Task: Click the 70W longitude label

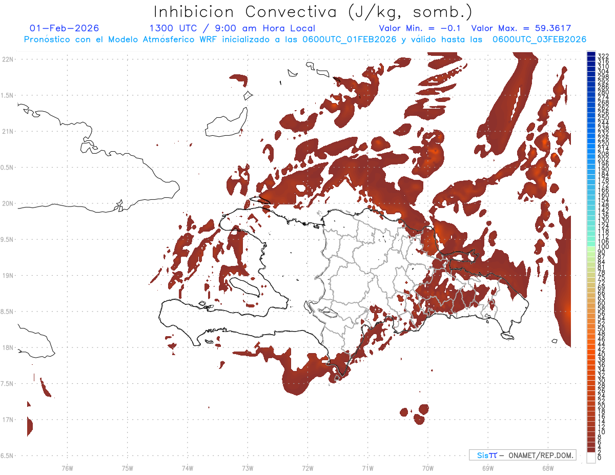Action: (427, 467)
